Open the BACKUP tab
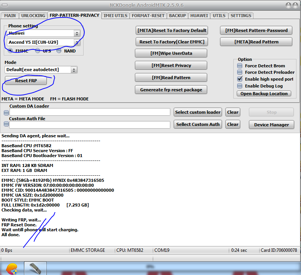Viewport: 301px width, 275px height. (177, 16)
